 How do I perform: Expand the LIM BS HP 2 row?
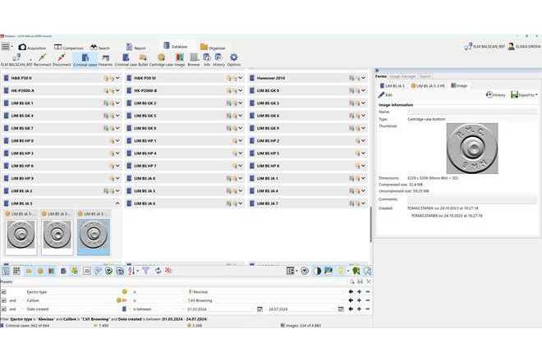coord(363,140)
